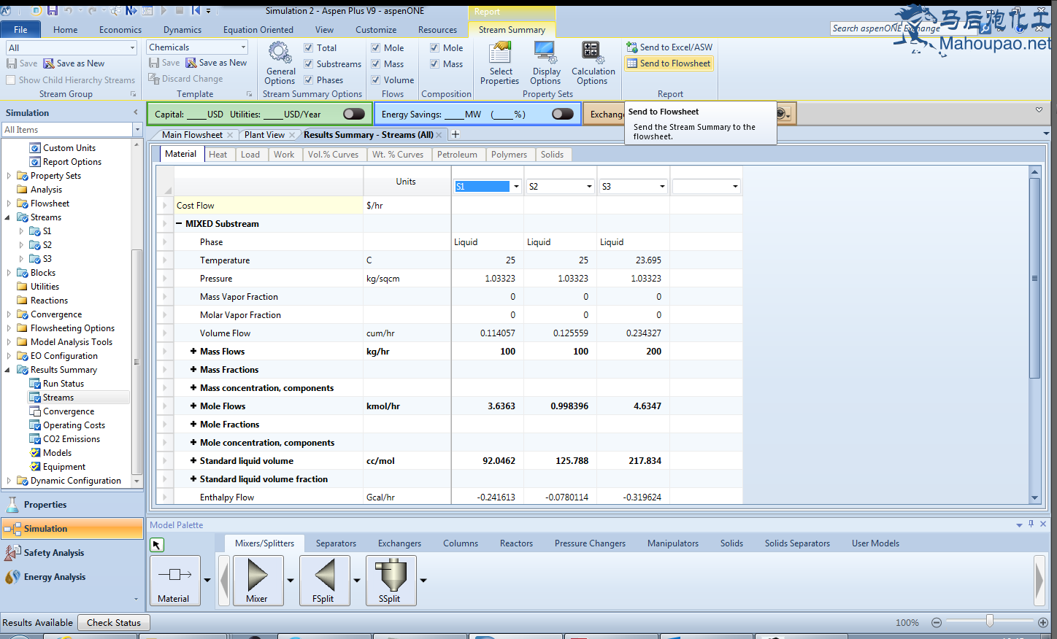1057x639 pixels.
Task: Click Select Properties icon
Action: (x=500, y=63)
